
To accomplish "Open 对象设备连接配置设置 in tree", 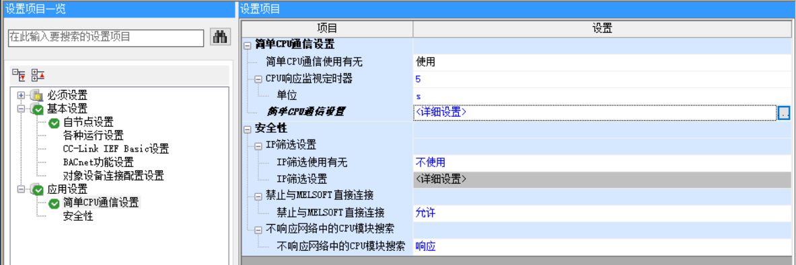I will (113, 176).
